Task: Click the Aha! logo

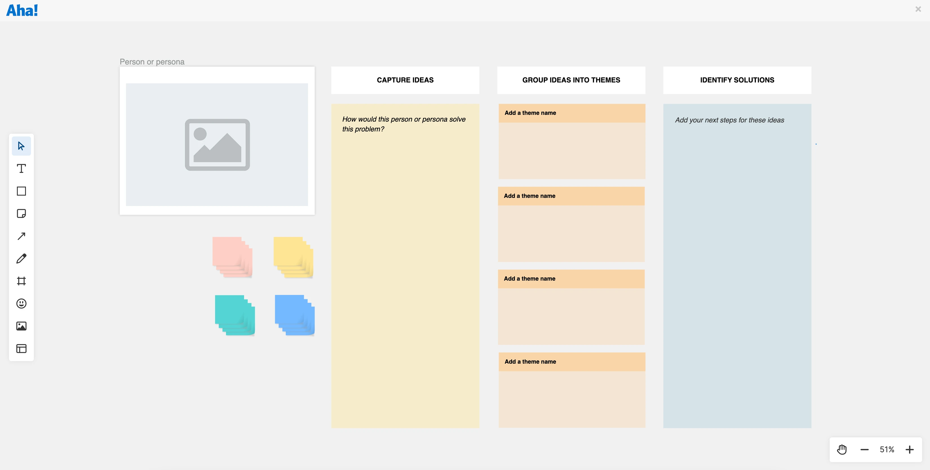Action: point(22,10)
